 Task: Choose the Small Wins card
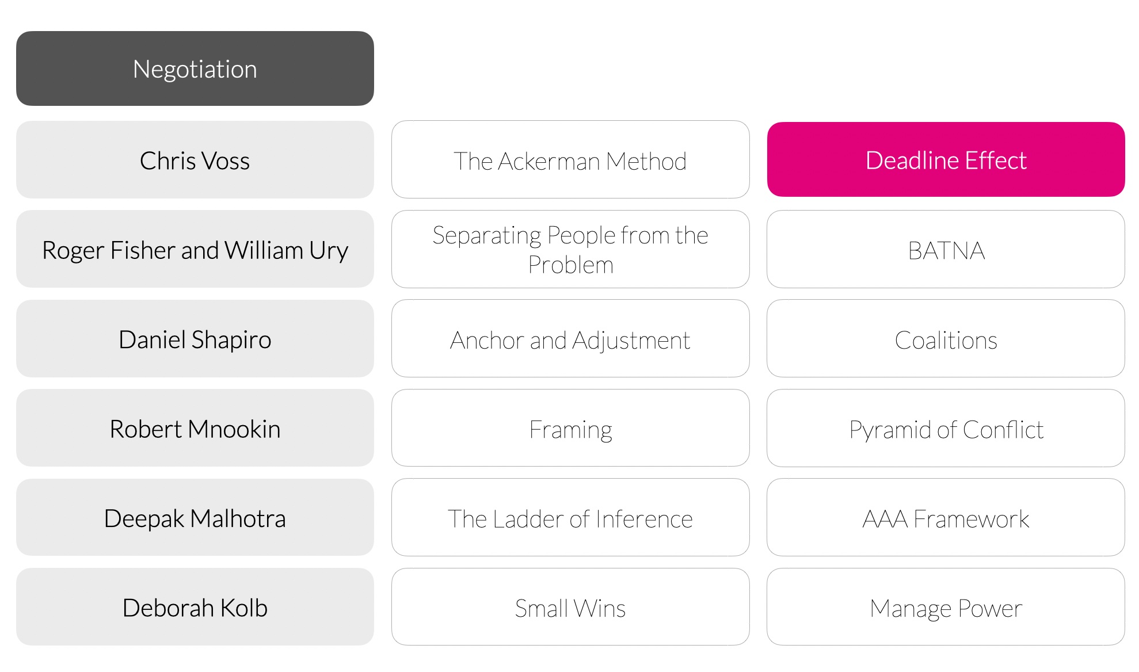point(570,607)
